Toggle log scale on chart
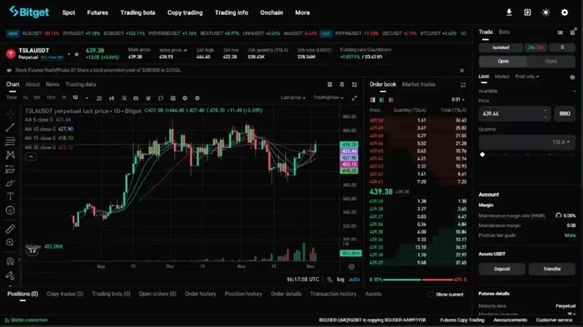This screenshot has width=583, height=327. [341, 280]
